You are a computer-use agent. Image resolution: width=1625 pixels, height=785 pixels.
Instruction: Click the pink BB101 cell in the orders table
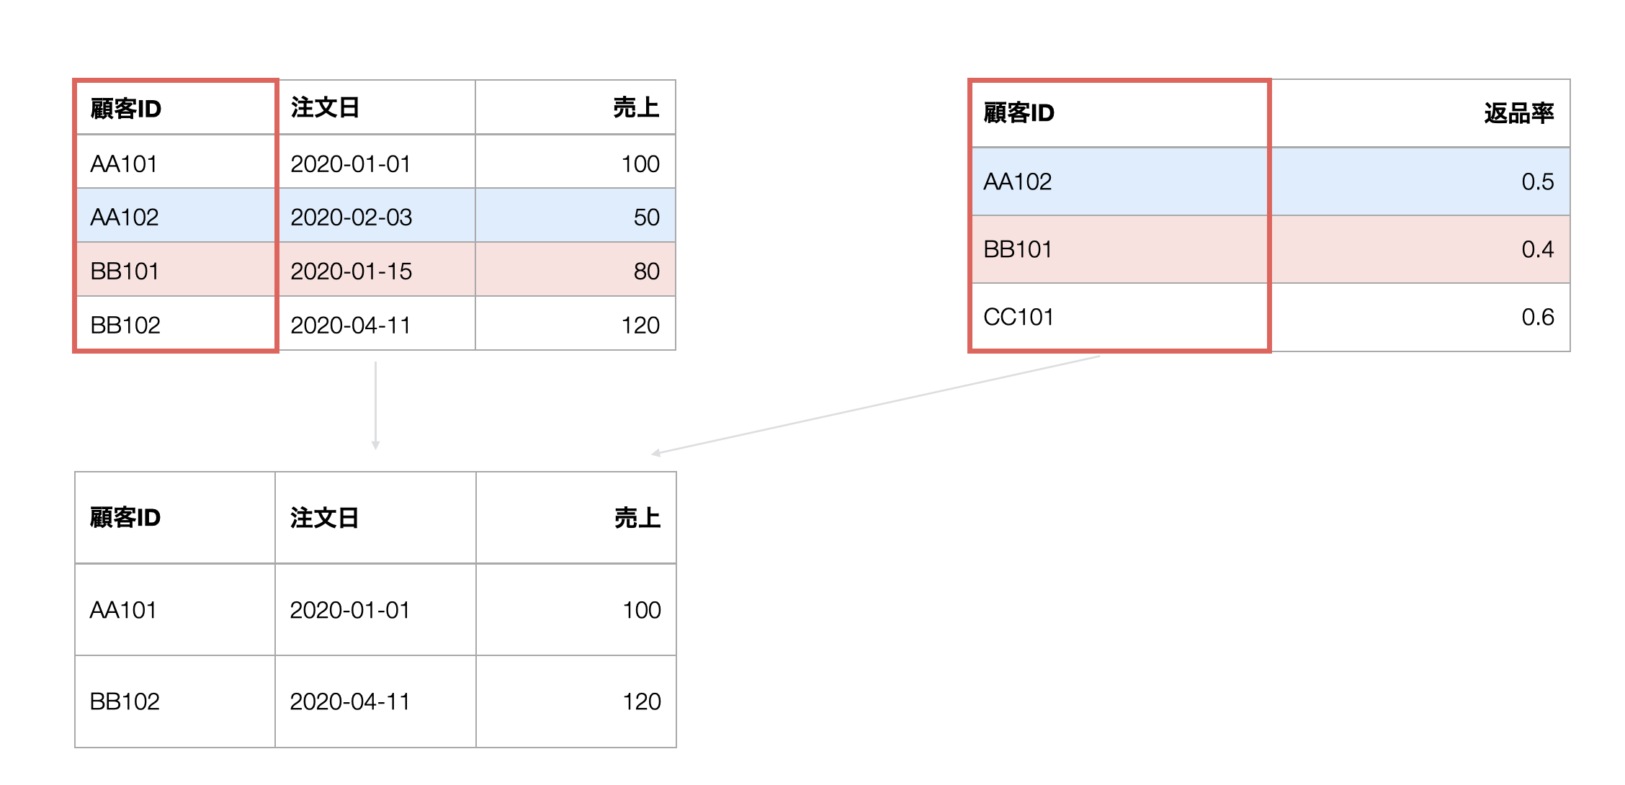176,269
